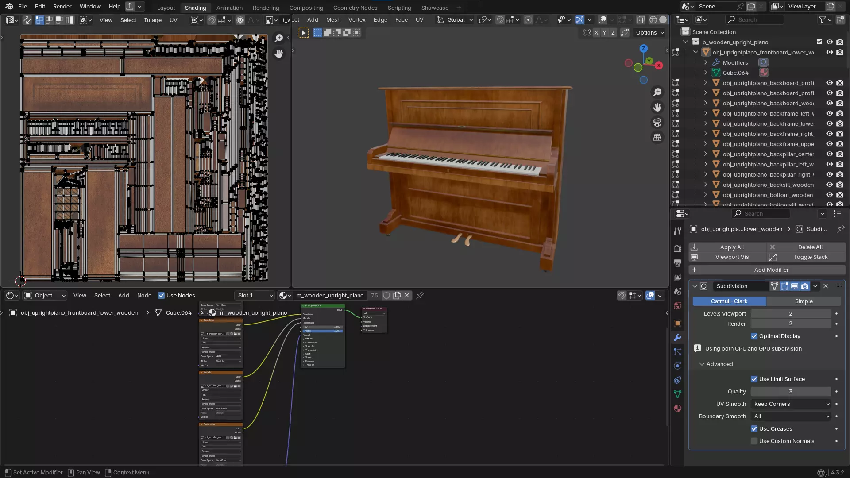Open the Render menu

click(62, 6)
